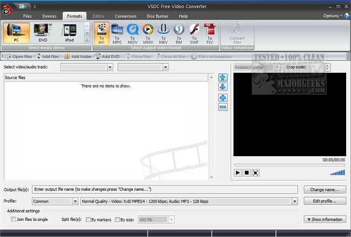Image resolution: width=351 pixels, height=237 pixels.
Task: Click Add folder in toolbar
Action: [78, 57]
